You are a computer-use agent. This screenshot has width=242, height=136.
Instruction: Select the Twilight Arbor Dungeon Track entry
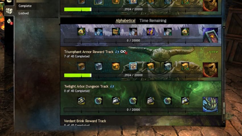pos(141,98)
